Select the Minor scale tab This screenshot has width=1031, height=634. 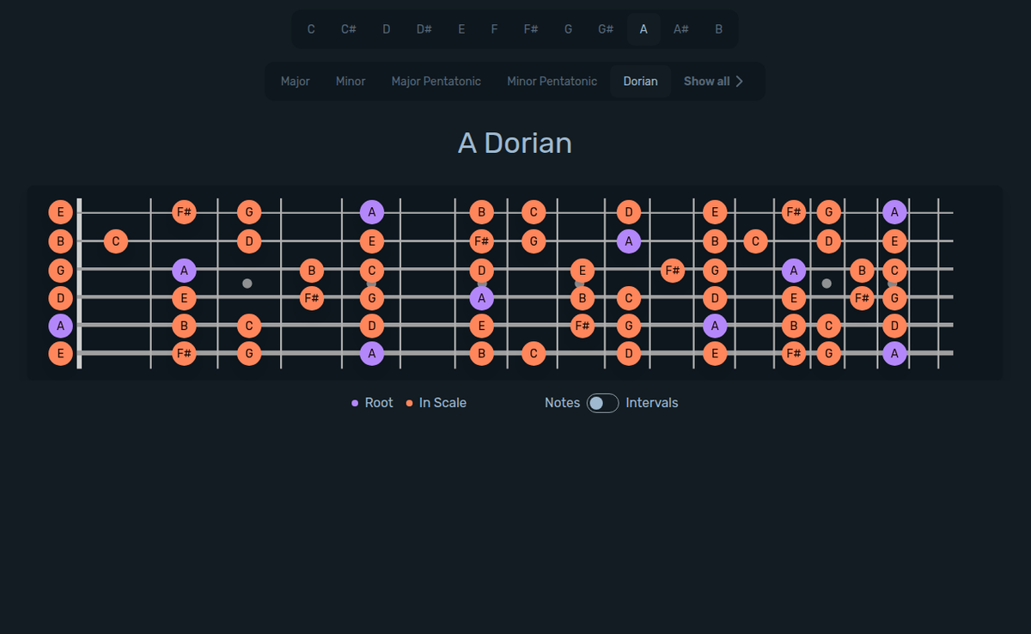pos(350,81)
